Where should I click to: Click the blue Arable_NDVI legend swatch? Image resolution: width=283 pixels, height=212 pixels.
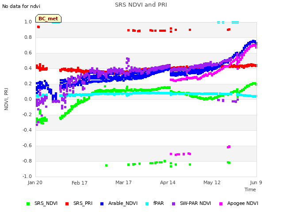click(102, 204)
